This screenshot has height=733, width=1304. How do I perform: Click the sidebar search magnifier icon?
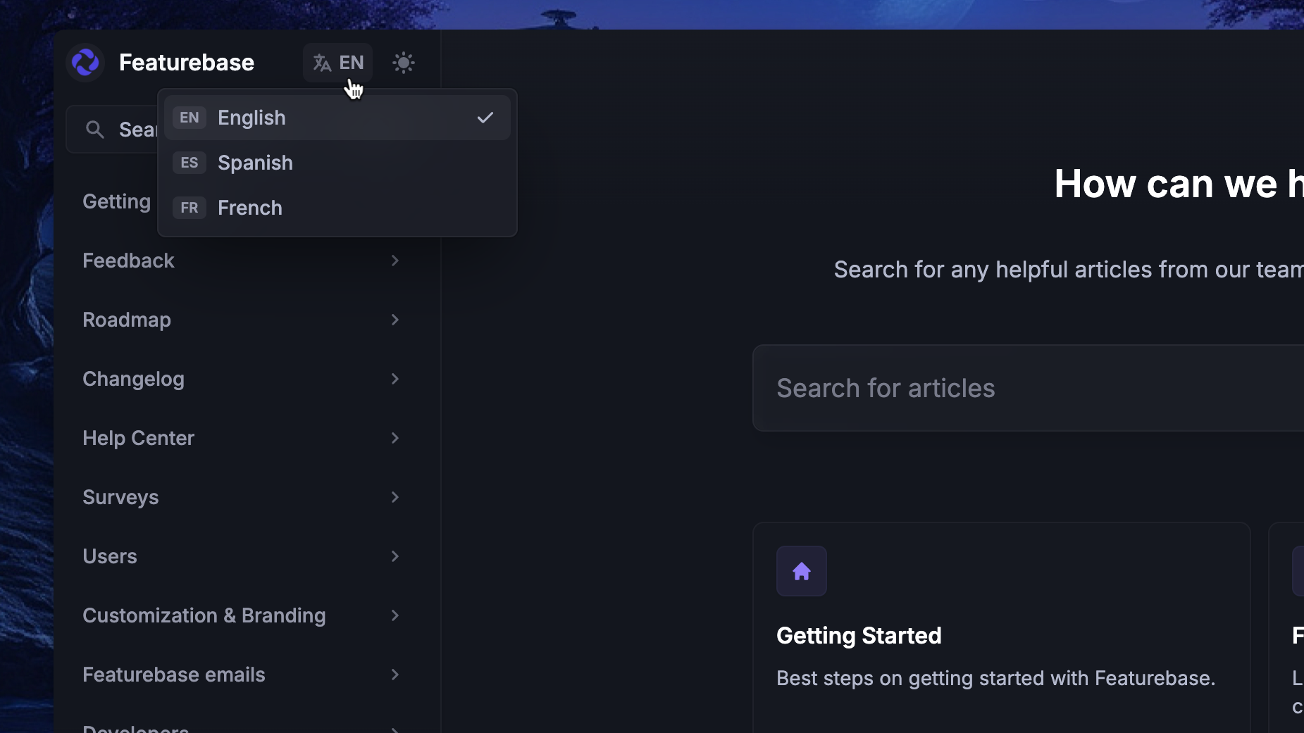click(94, 130)
